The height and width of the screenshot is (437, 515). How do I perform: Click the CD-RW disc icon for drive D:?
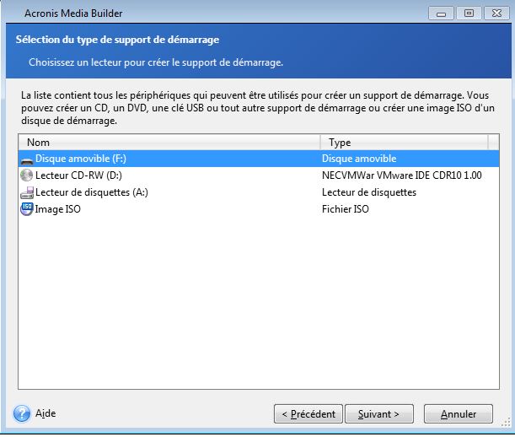click(x=26, y=175)
